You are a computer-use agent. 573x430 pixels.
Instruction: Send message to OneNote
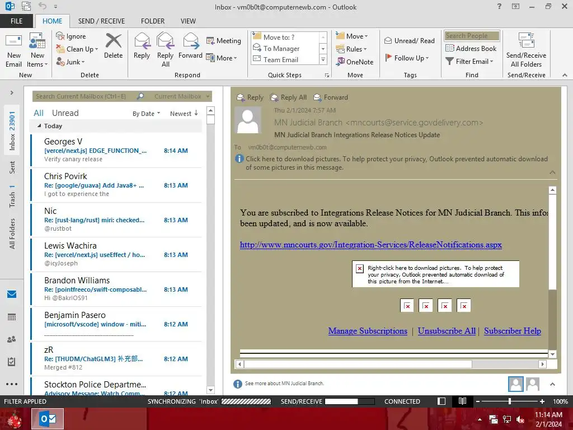354,62
